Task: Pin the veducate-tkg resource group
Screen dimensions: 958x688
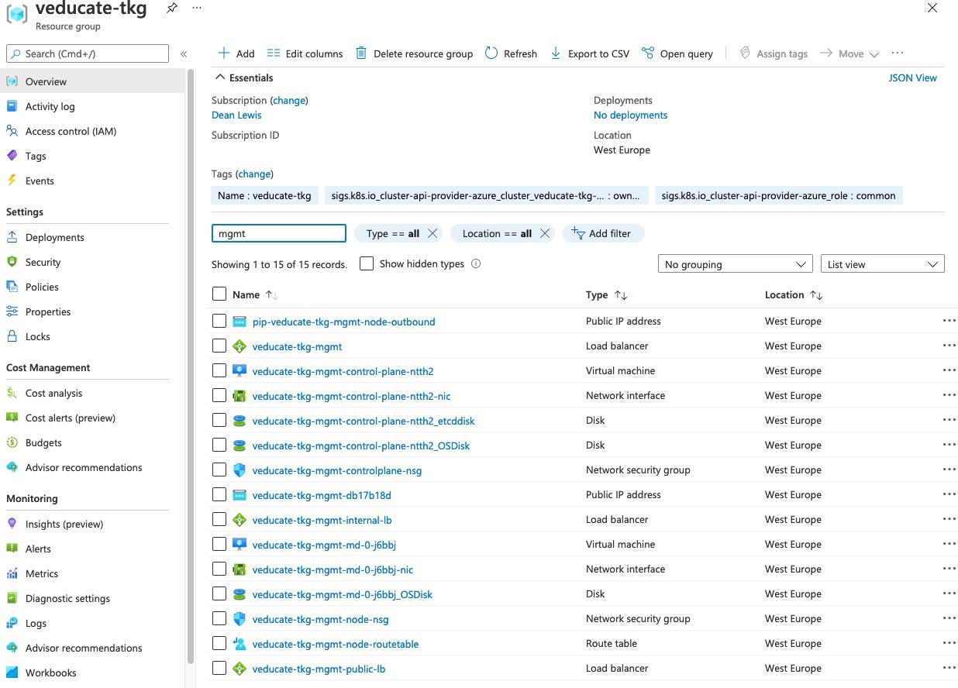Action: tap(172, 8)
